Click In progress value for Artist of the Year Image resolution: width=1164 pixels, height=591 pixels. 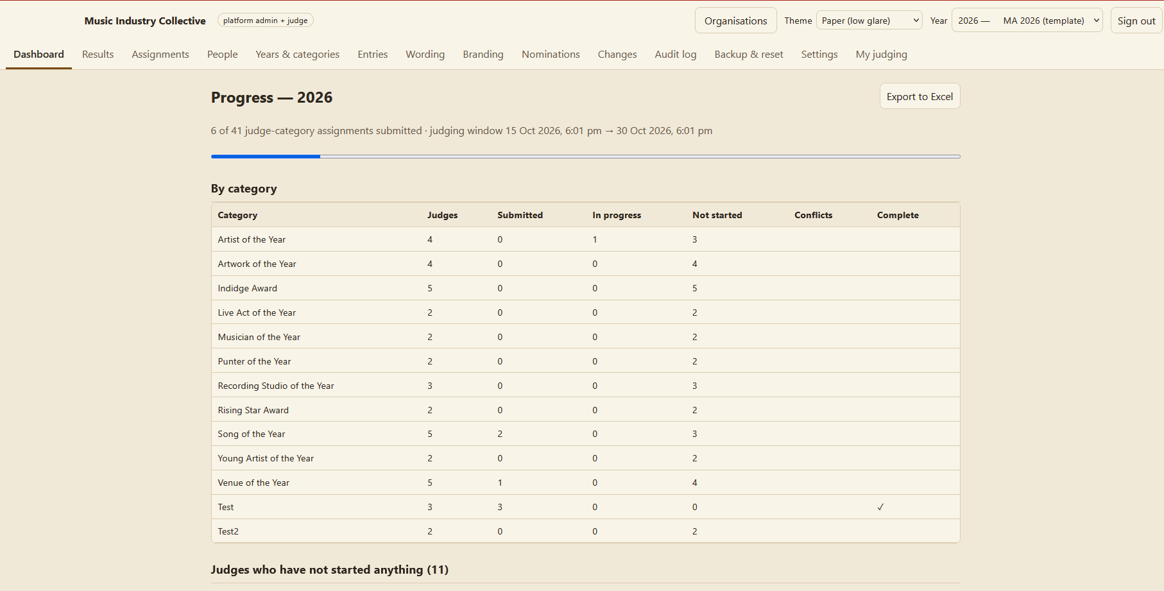[x=595, y=239]
